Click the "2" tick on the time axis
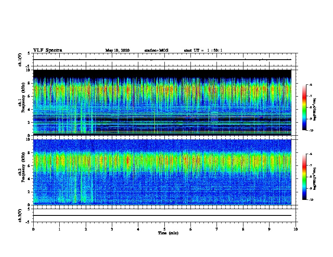Image resolution: width=333 pixels, height=257 pixels. [86, 229]
